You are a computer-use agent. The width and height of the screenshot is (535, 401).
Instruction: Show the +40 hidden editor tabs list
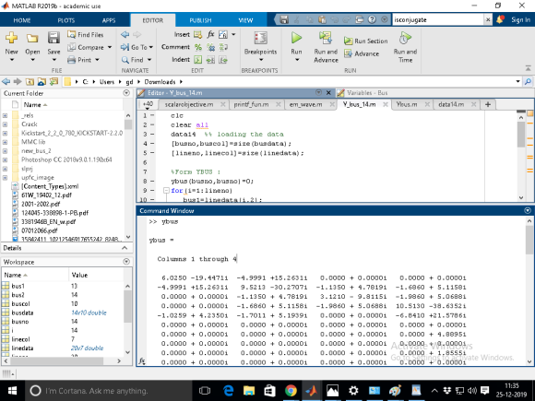(148, 105)
